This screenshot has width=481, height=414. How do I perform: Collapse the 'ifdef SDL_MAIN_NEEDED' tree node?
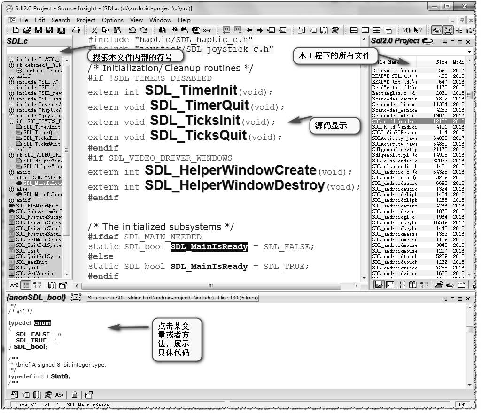tap(12, 177)
